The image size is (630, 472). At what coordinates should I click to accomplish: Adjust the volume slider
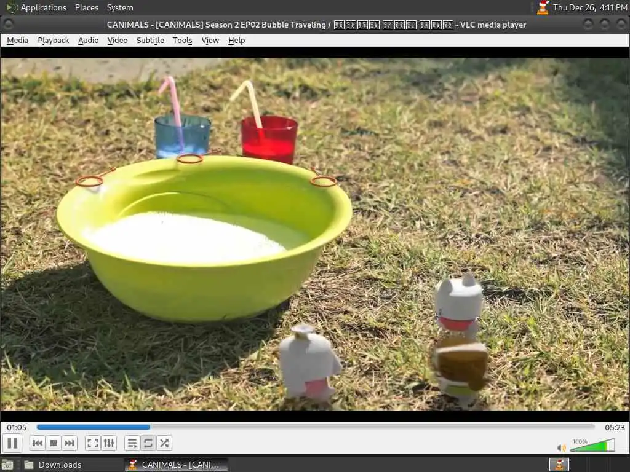pyautogui.click(x=592, y=445)
